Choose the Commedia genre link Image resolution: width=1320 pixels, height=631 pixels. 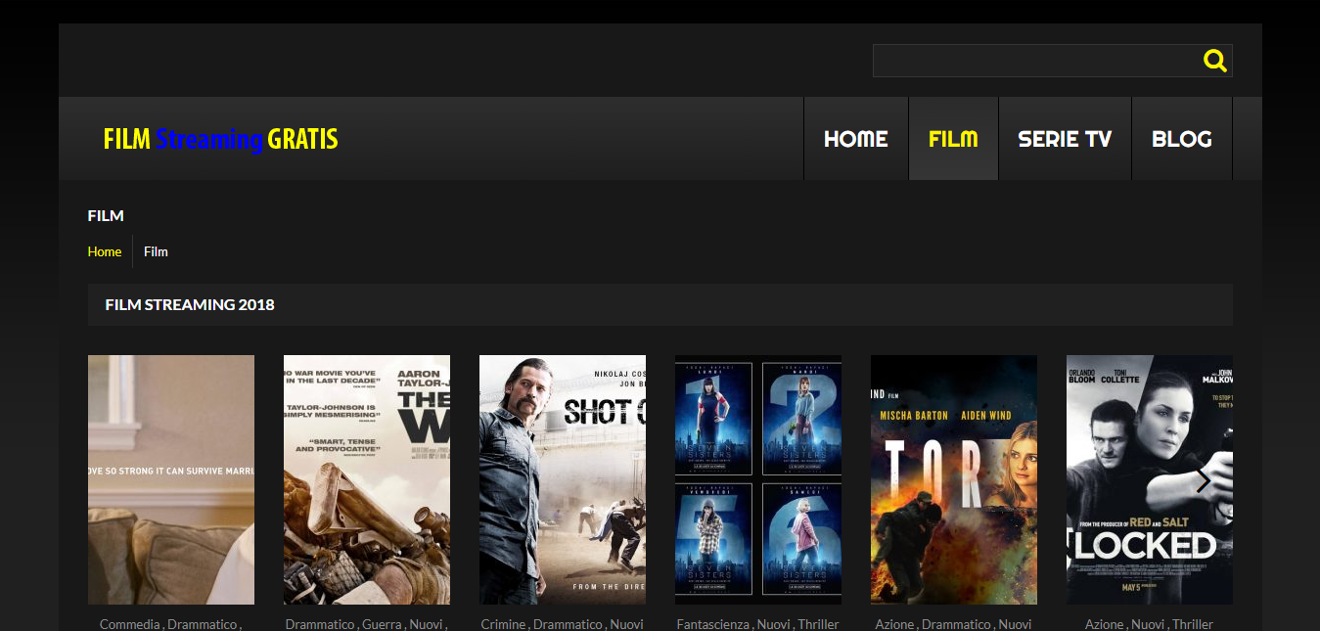(x=131, y=624)
